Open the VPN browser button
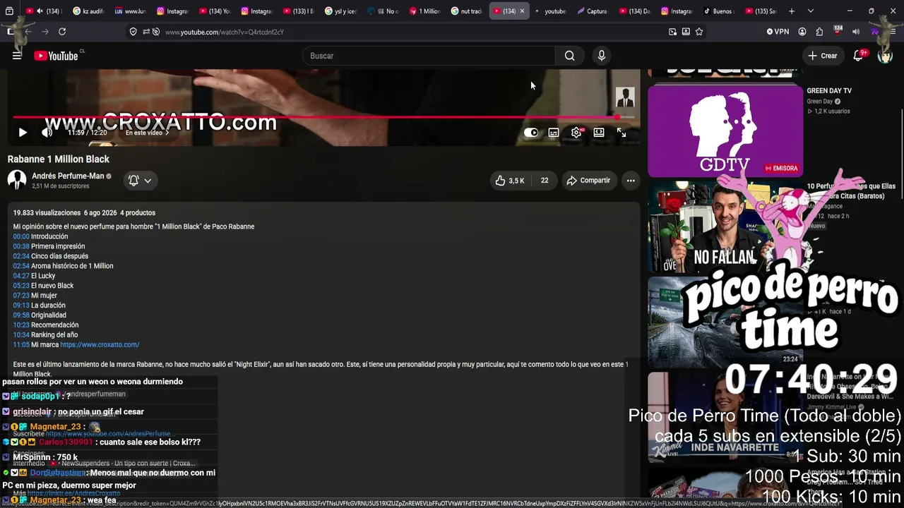The image size is (904, 508). 778,32
